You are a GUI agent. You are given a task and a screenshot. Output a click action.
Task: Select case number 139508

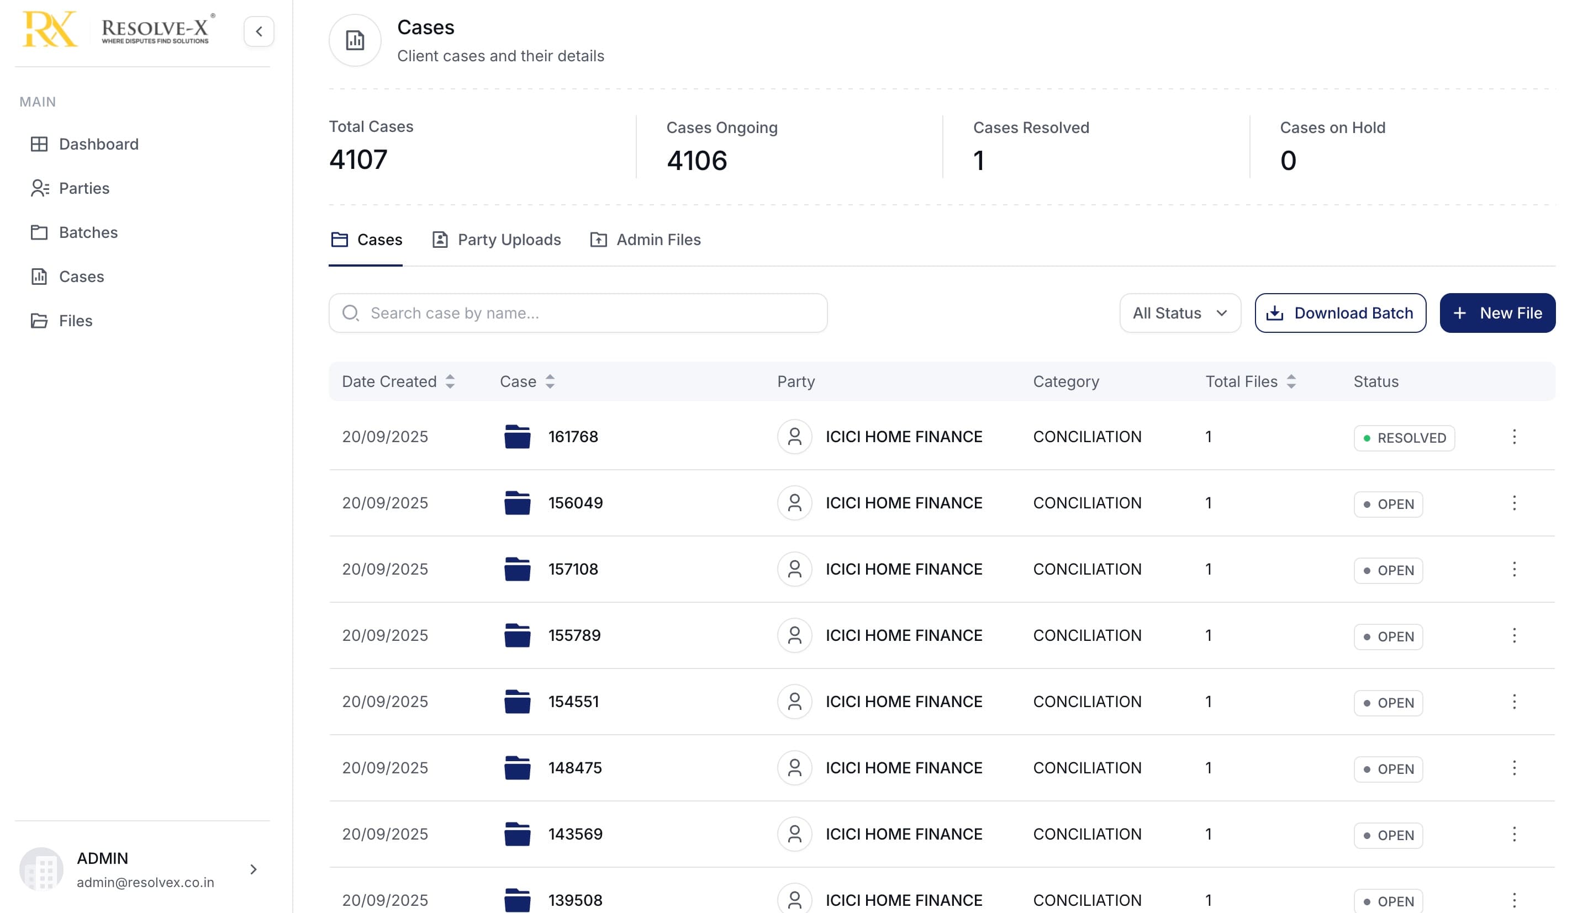576,900
